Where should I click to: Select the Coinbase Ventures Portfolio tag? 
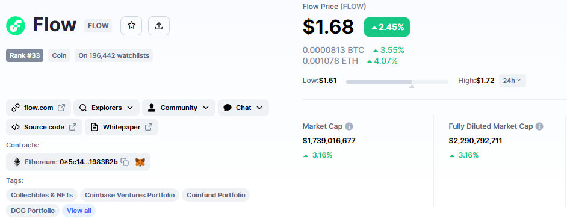point(129,195)
